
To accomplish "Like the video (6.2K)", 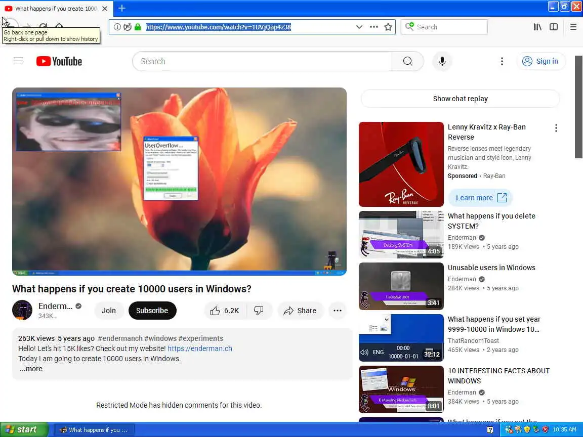I will [x=225, y=311].
